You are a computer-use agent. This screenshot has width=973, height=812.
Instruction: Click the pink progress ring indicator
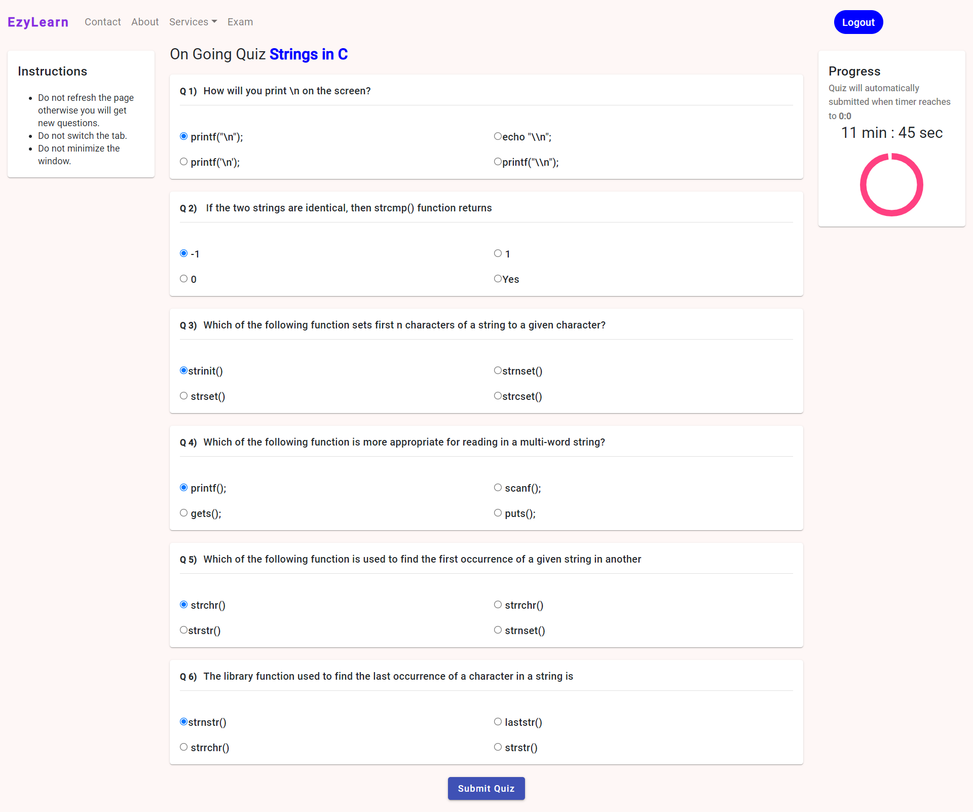click(891, 184)
